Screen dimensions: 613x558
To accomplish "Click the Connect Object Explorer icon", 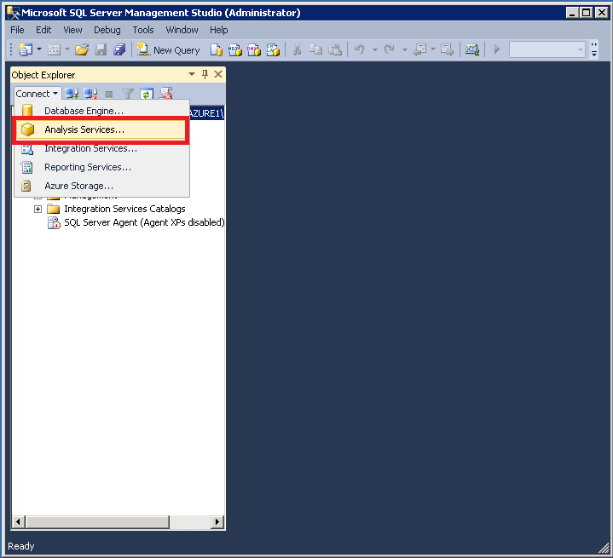I will point(72,94).
